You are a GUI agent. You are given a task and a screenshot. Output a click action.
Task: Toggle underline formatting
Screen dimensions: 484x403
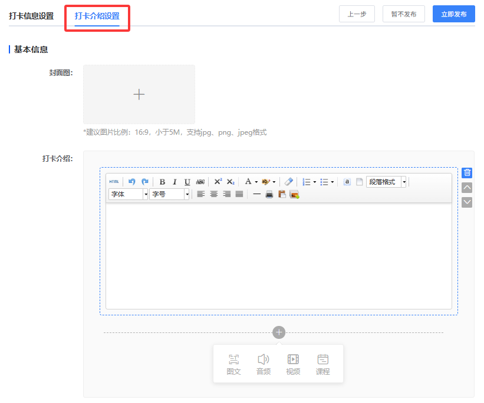(187, 182)
